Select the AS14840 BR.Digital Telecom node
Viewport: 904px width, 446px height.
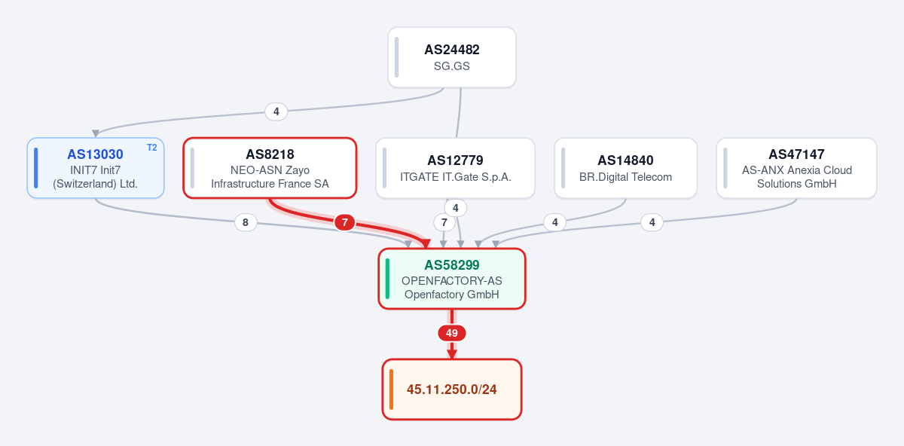625,168
